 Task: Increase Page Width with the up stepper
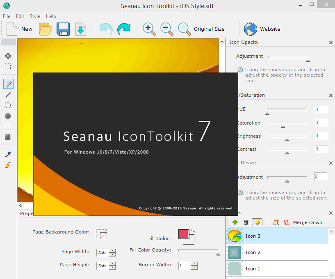pos(112,251)
